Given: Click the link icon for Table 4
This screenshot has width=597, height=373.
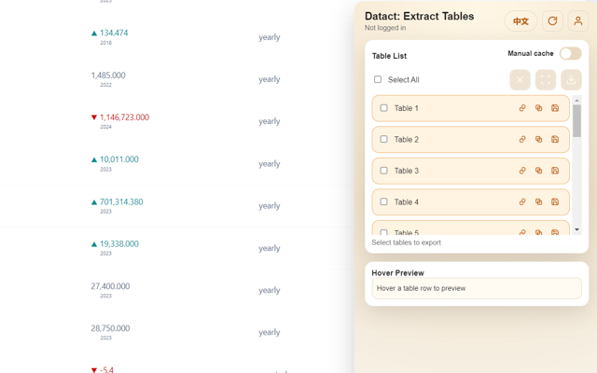Looking at the screenshot, I should point(522,201).
